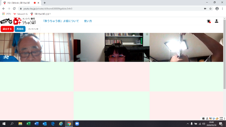The width and height of the screenshot is (226, 127).
Task: Click the オンライン中 status badge
Action: pos(33,29)
